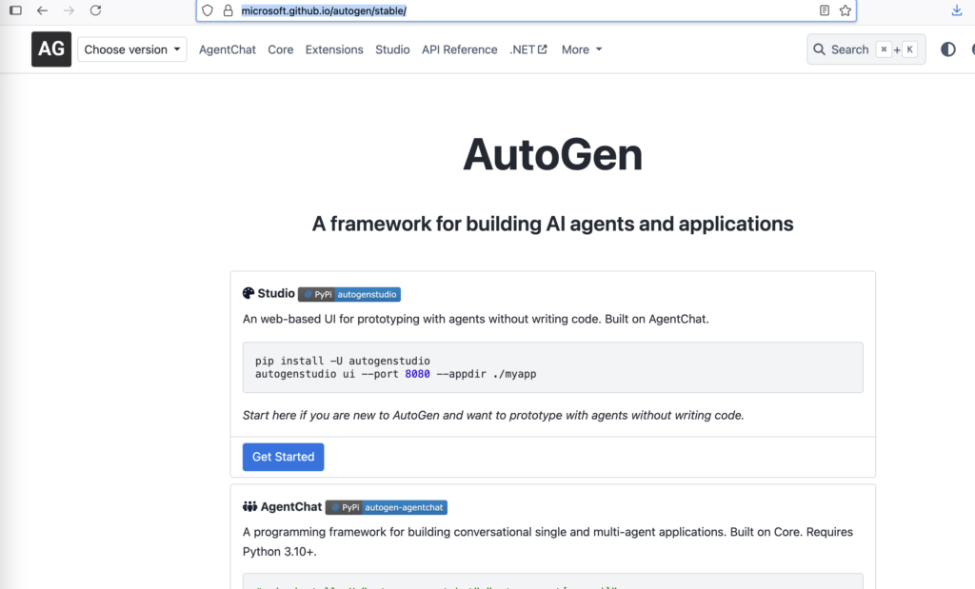Open the Extensions nav item
The image size is (975, 589).
pos(334,49)
